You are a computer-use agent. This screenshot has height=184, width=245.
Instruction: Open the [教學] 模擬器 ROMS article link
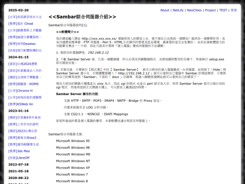tap(24, 84)
